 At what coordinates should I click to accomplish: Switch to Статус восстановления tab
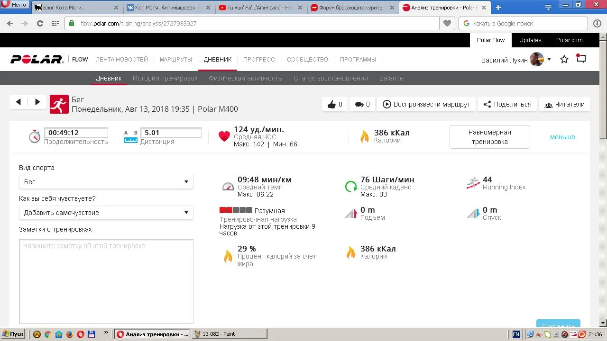(x=331, y=78)
